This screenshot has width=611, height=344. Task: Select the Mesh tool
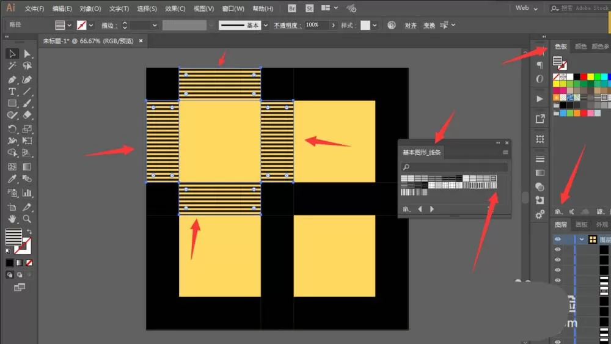[12, 167]
